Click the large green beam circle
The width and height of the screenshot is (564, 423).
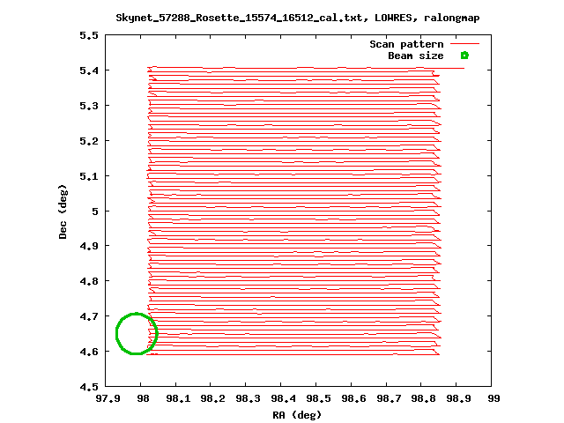pyautogui.click(x=137, y=333)
